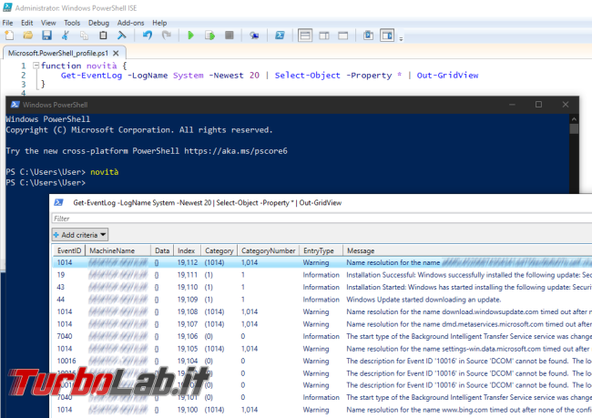Click the Out-GridView window title icon

58,203
